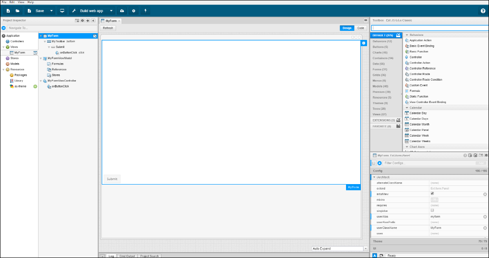
Task: Click the lightning bolt icon in toolbar
Action: pyautogui.click(x=145, y=11)
